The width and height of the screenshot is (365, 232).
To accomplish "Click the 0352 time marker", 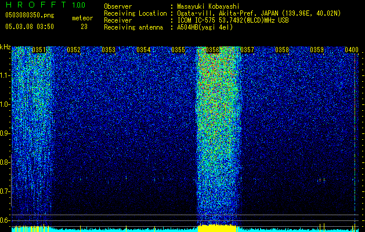I will (74, 50).
